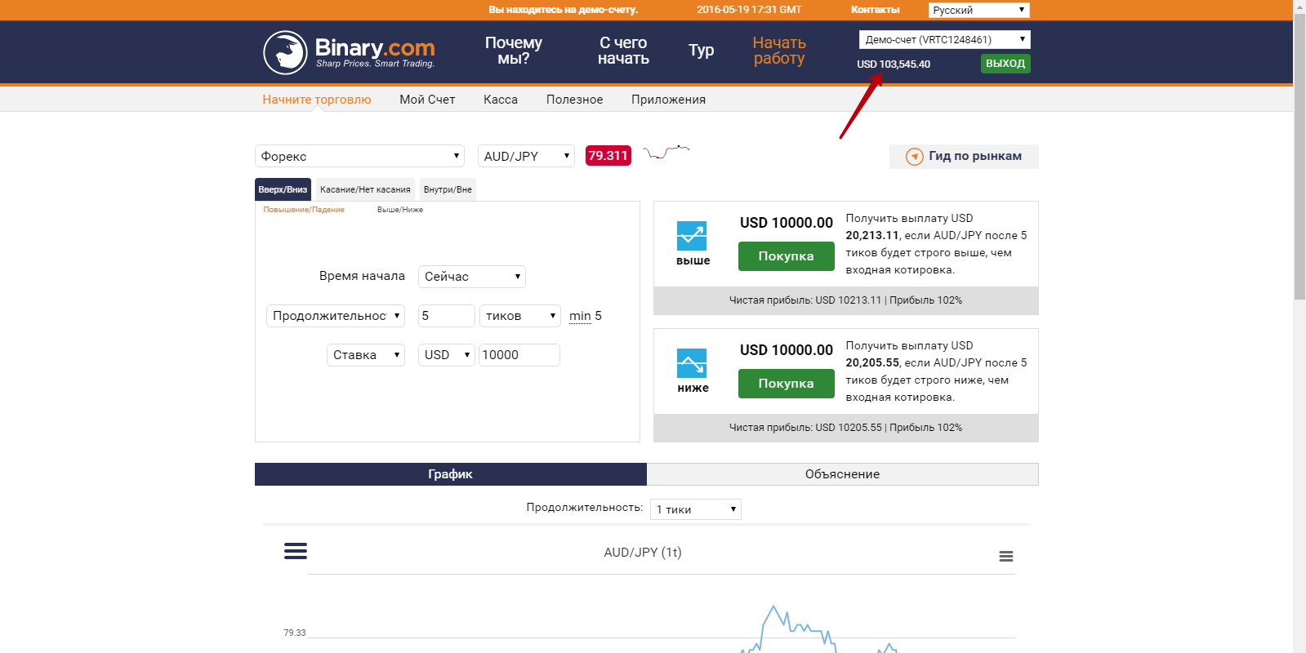Click the AUD/JPY sparkline mini chart
This screenshot has width=1306, height=653.
666,153
